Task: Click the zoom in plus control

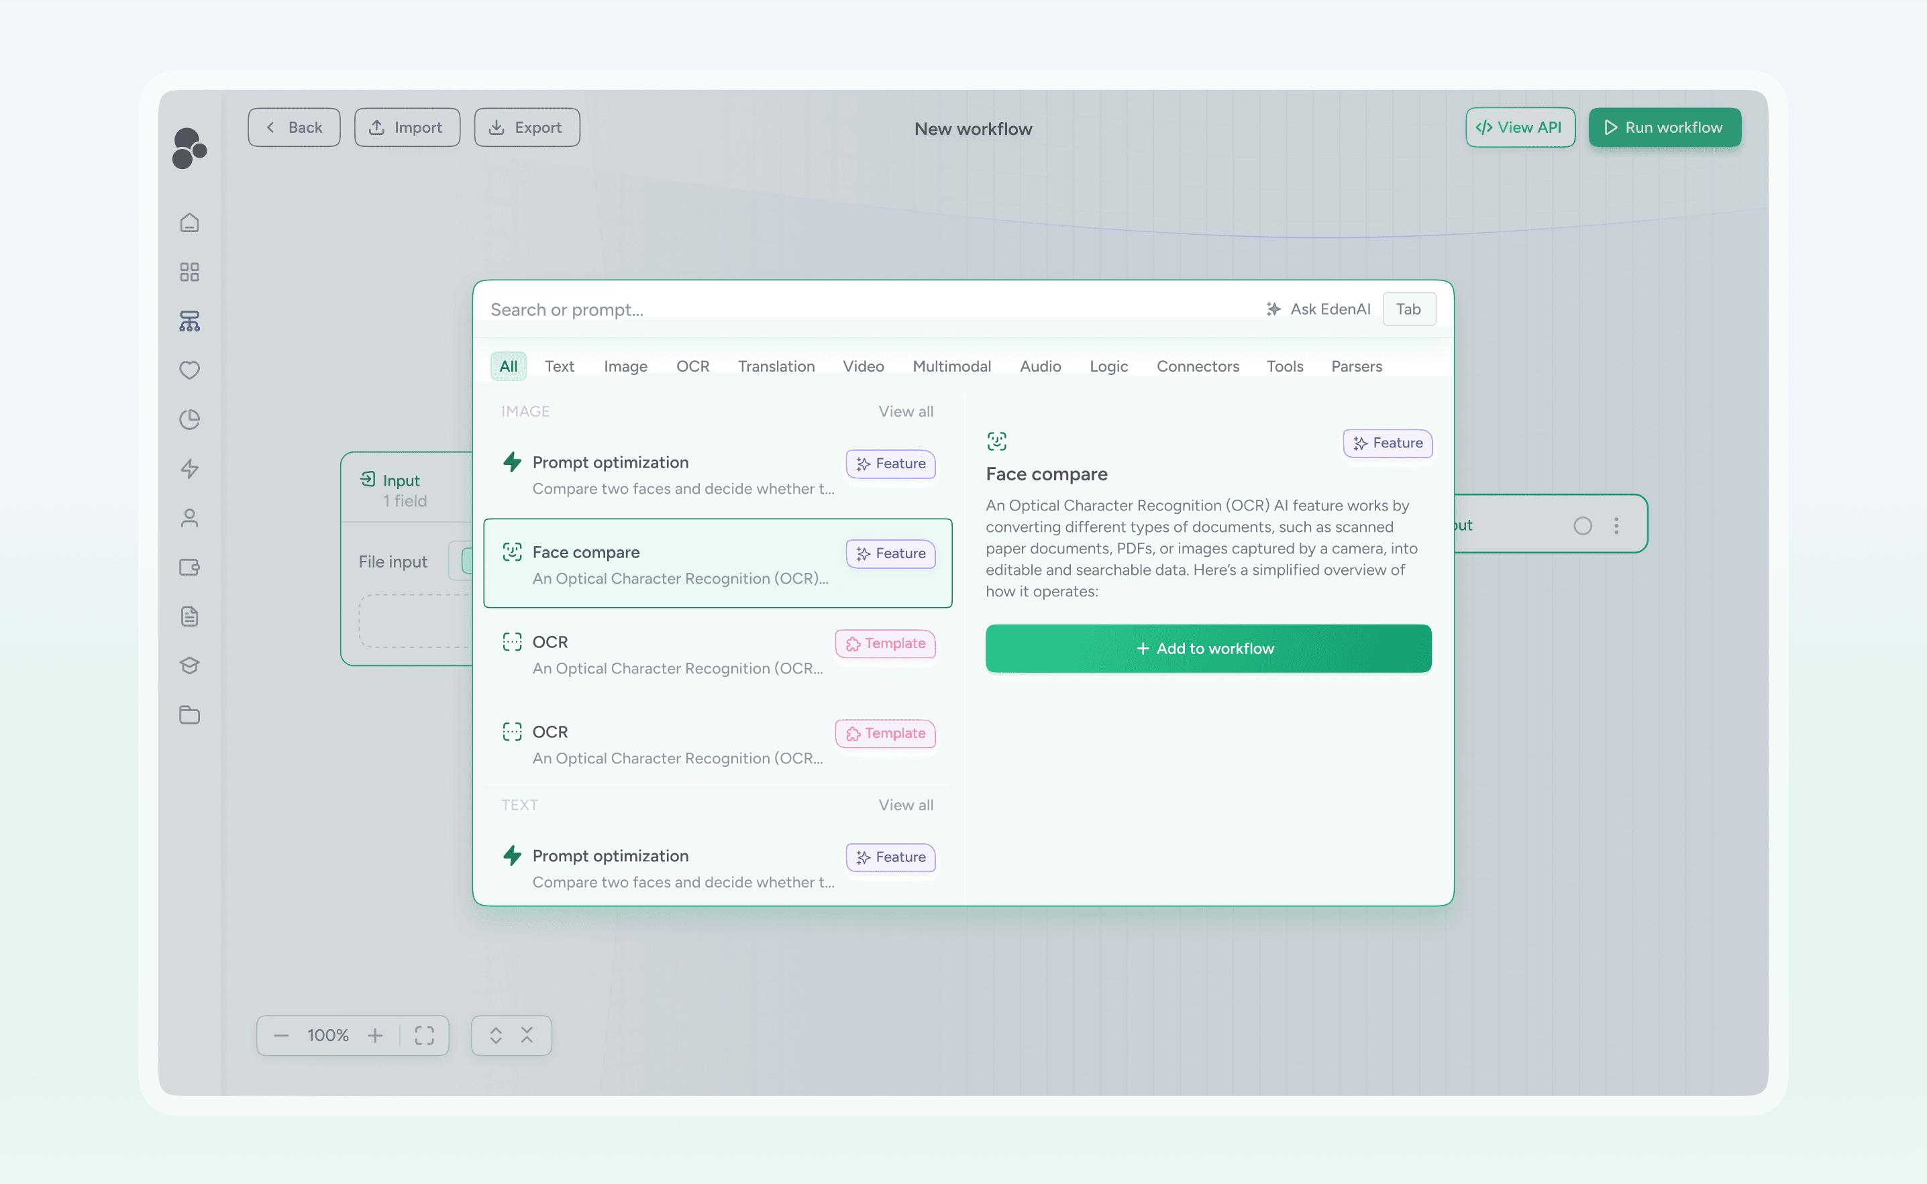Action: [375, 1035]
